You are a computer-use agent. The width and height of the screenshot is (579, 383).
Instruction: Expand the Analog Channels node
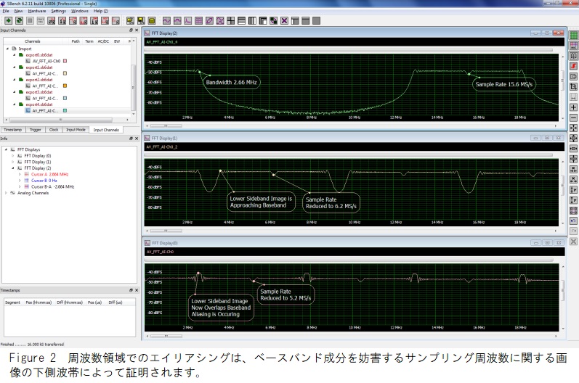(x=7, y=193)
